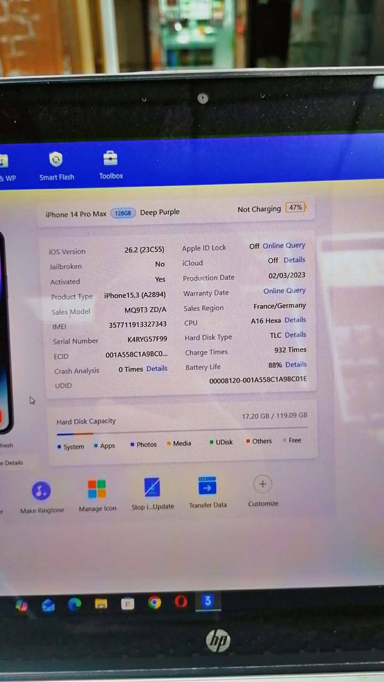View Battery Life 88% Details
384x682 pixels.
[x=295, y=365]
